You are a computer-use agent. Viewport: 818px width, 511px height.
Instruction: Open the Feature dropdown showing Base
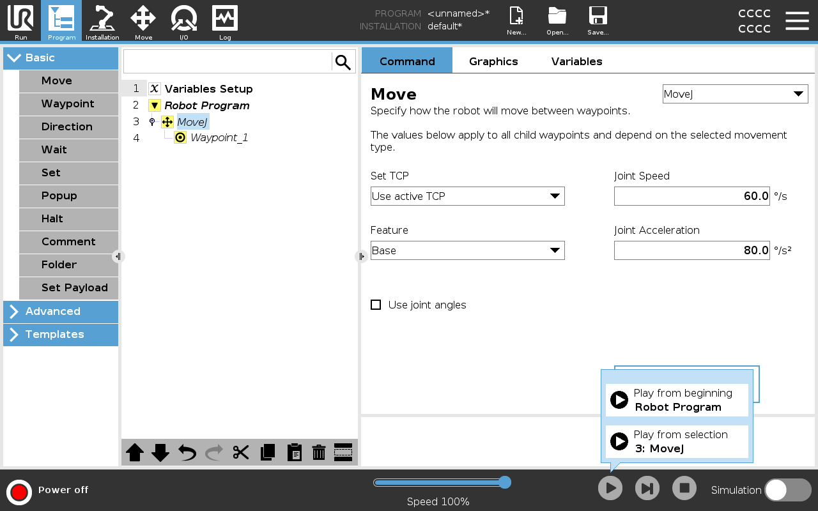[467, 250]
